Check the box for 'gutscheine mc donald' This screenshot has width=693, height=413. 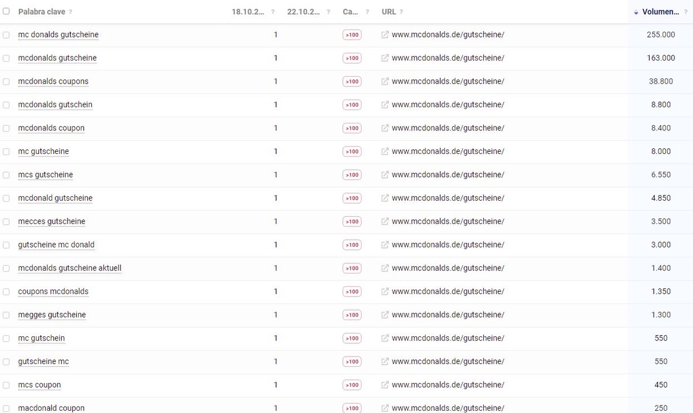click(x=6, y=245)
